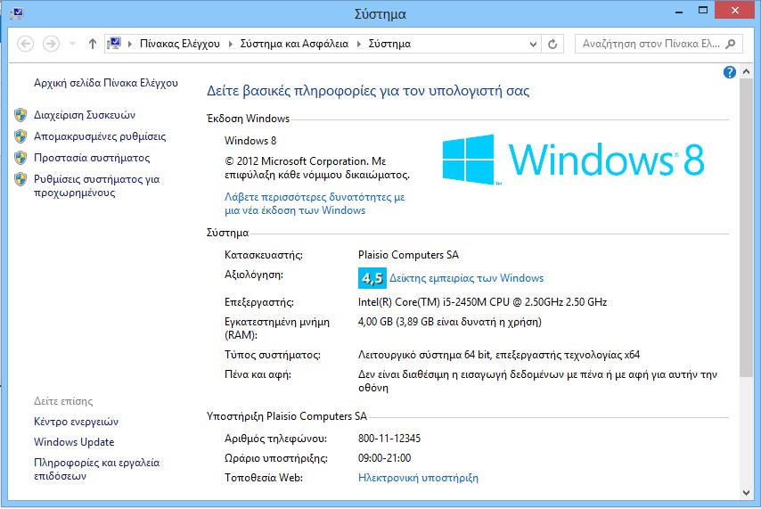Click the vertical scrollbar thumb

point(747,226)
